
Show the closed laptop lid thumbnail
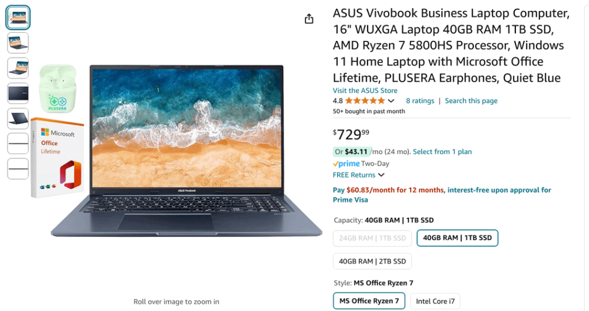(18, 93)
